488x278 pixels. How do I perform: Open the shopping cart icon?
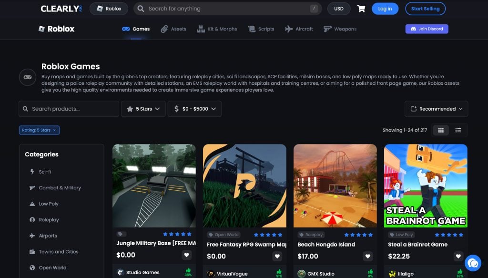pos(361,9)
